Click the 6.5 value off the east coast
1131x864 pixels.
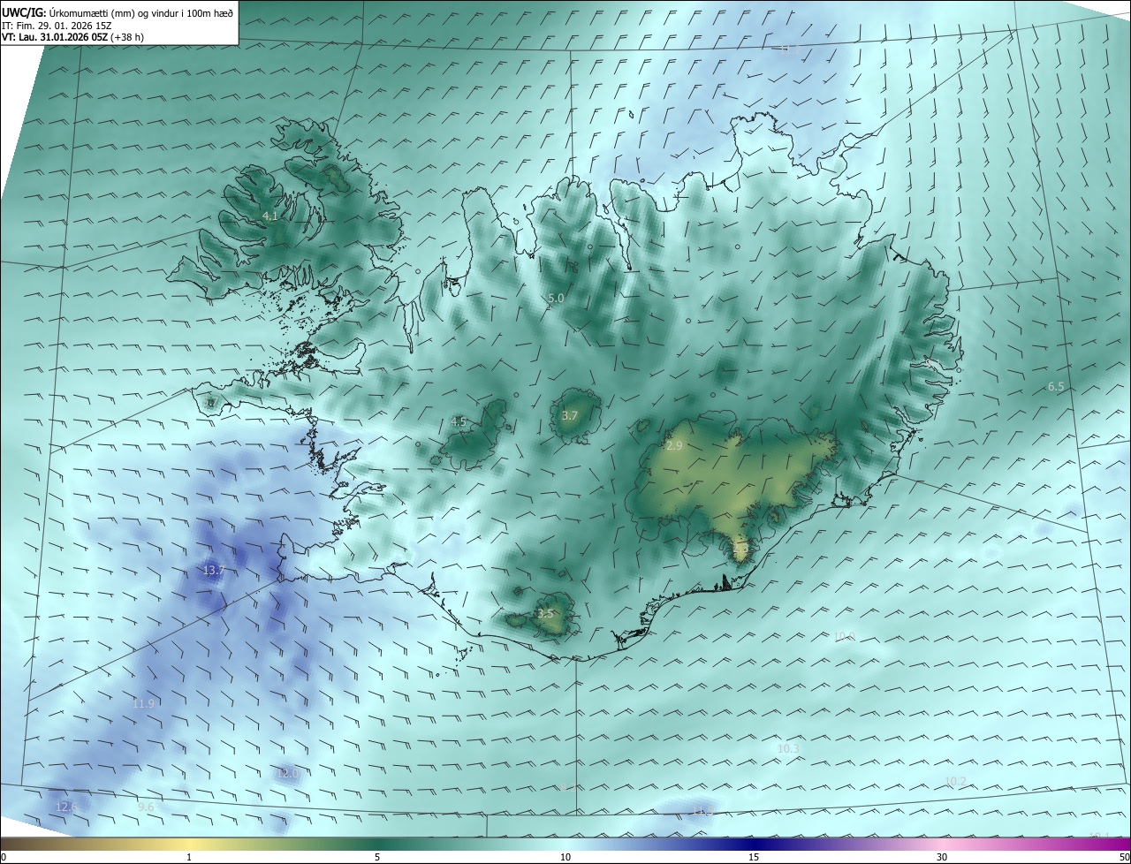(x=1056, y=387)
